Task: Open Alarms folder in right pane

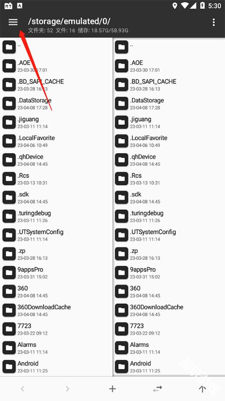Action: click(169, 348)
